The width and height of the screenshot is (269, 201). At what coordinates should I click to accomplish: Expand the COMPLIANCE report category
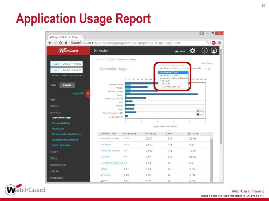pos(58,165)
